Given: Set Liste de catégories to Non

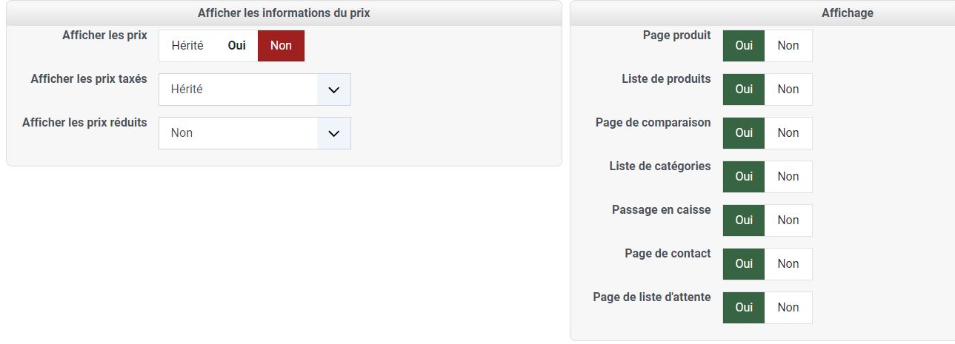Looking at the screenshot, I should [788, 177].
